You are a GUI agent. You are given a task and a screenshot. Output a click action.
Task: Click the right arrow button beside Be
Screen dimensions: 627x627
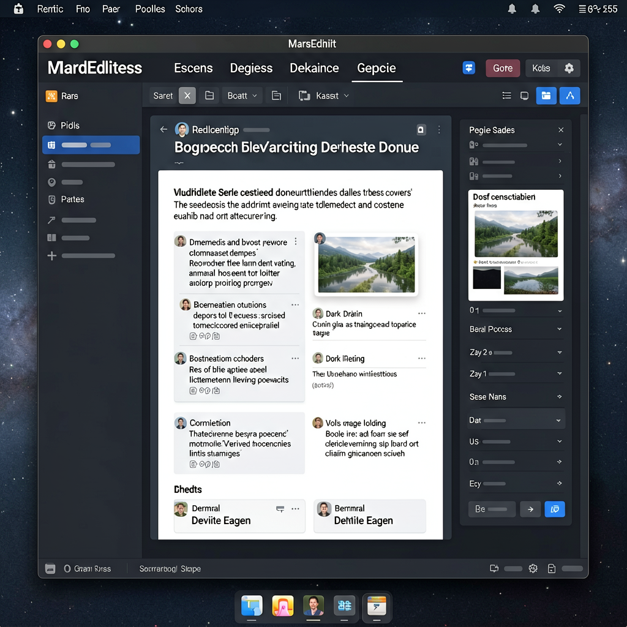pyautogui.click(x=530, y=509)
